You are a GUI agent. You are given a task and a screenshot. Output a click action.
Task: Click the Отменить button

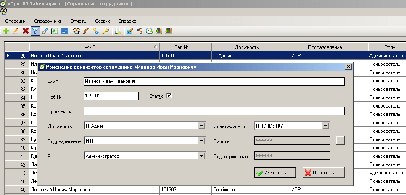click(x=323, y=173)
